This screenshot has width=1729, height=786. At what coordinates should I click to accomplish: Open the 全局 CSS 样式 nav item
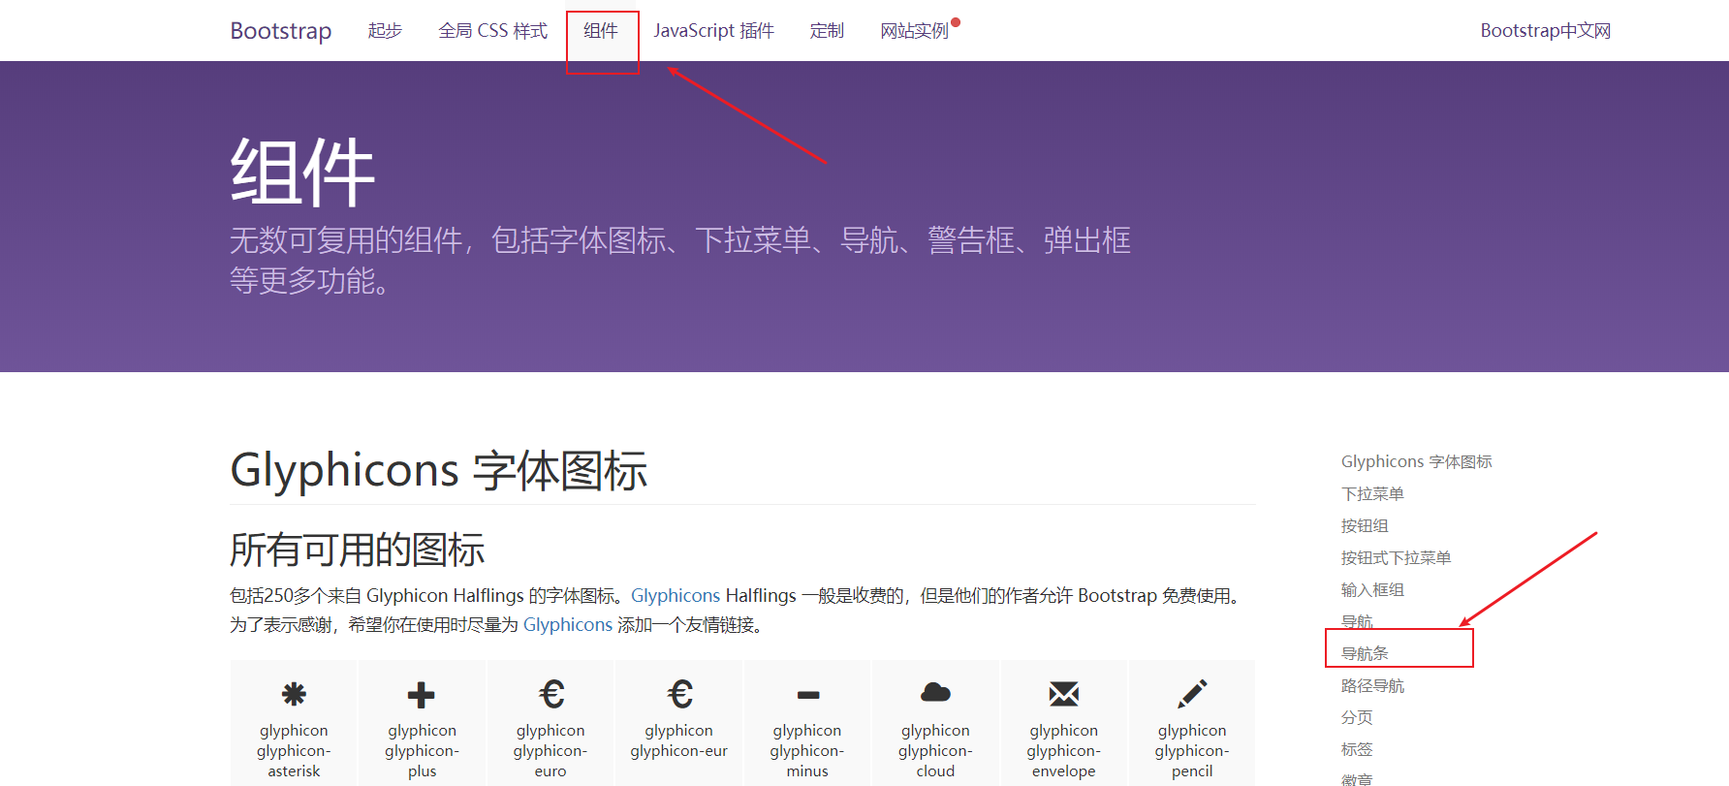point(492,31)
